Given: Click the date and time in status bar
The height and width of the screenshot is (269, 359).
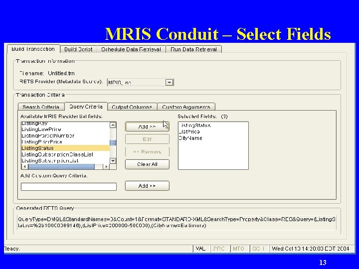Looking at the screenshot, I should tap(311, 249).
